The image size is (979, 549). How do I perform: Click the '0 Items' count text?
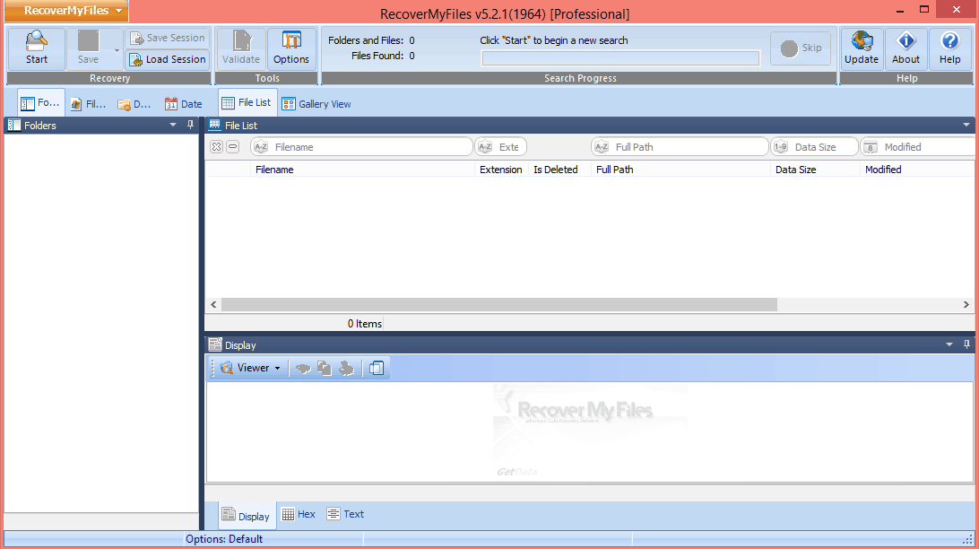pyautogui.click(x=365, y=324)
